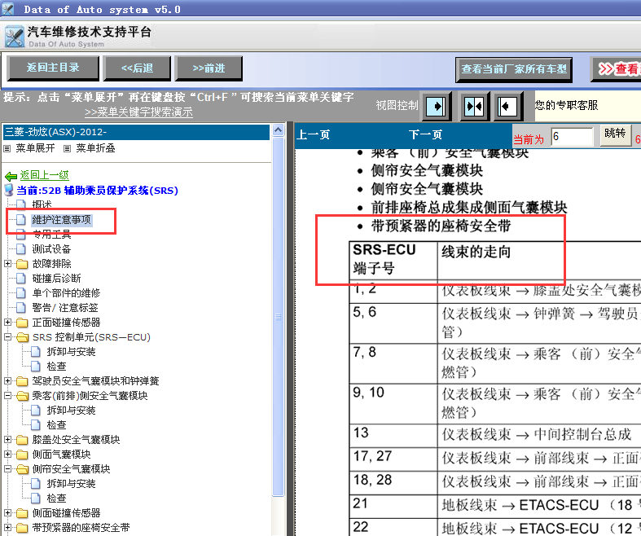Click the app logo icon in title bar

(7, 9)
